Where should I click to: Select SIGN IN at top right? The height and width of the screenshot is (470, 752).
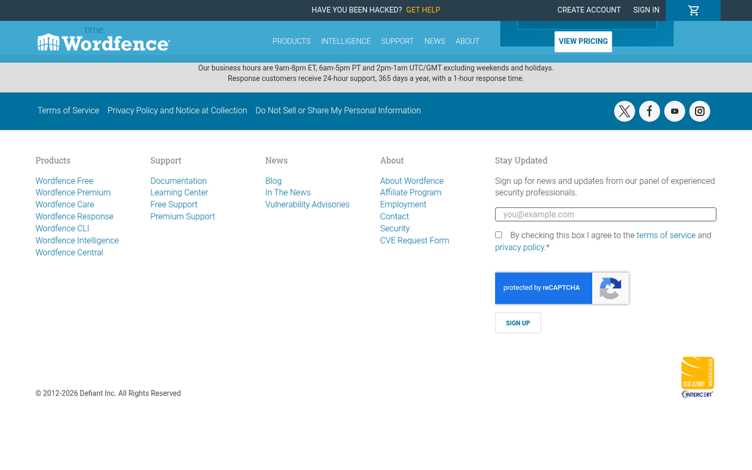tap(646, 10)
